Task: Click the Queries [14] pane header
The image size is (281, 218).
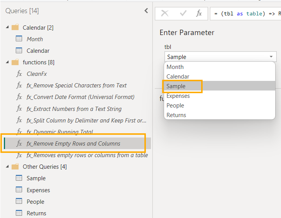Action: pyautogui.click(x=22, y=11)
